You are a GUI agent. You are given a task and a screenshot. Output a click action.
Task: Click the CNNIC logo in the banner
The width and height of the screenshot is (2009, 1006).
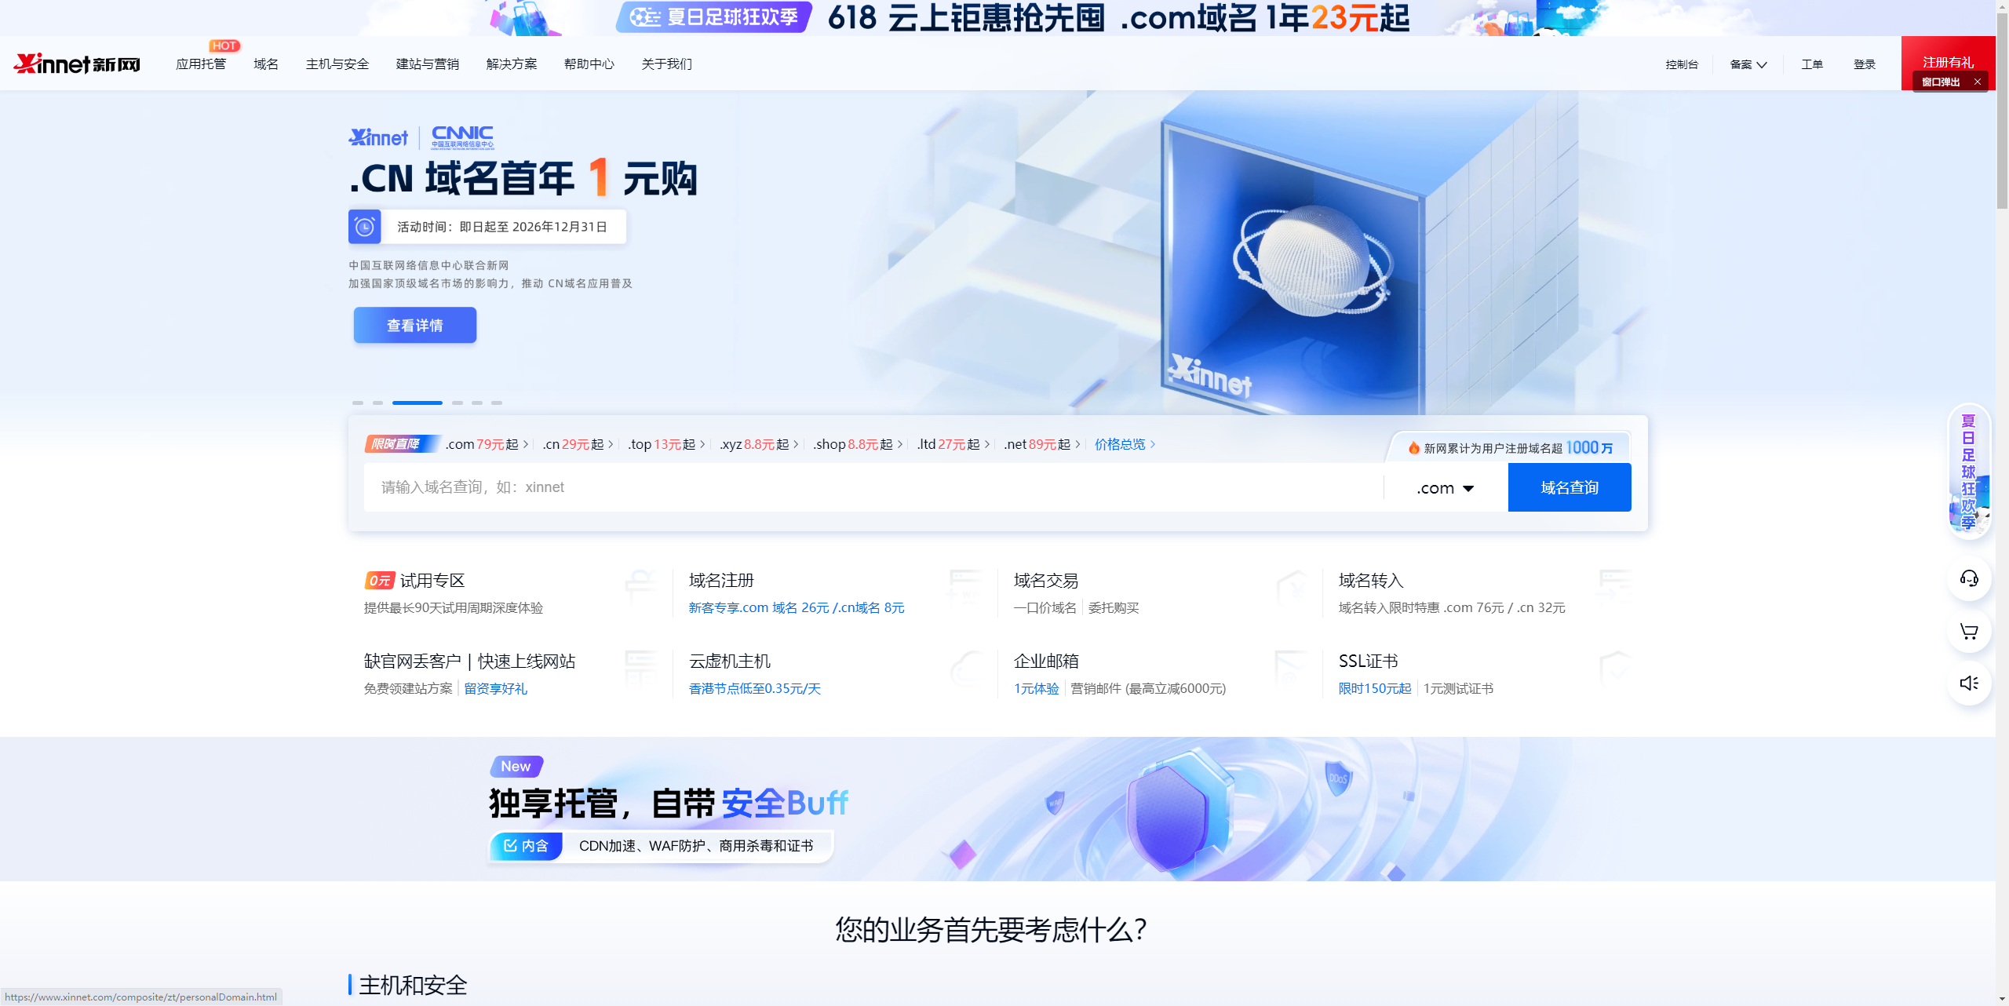[462, 137]
